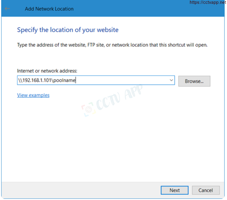Screen dimensions: 227x200
Task: Click empty space inside the address field
Action: point(123,80)
